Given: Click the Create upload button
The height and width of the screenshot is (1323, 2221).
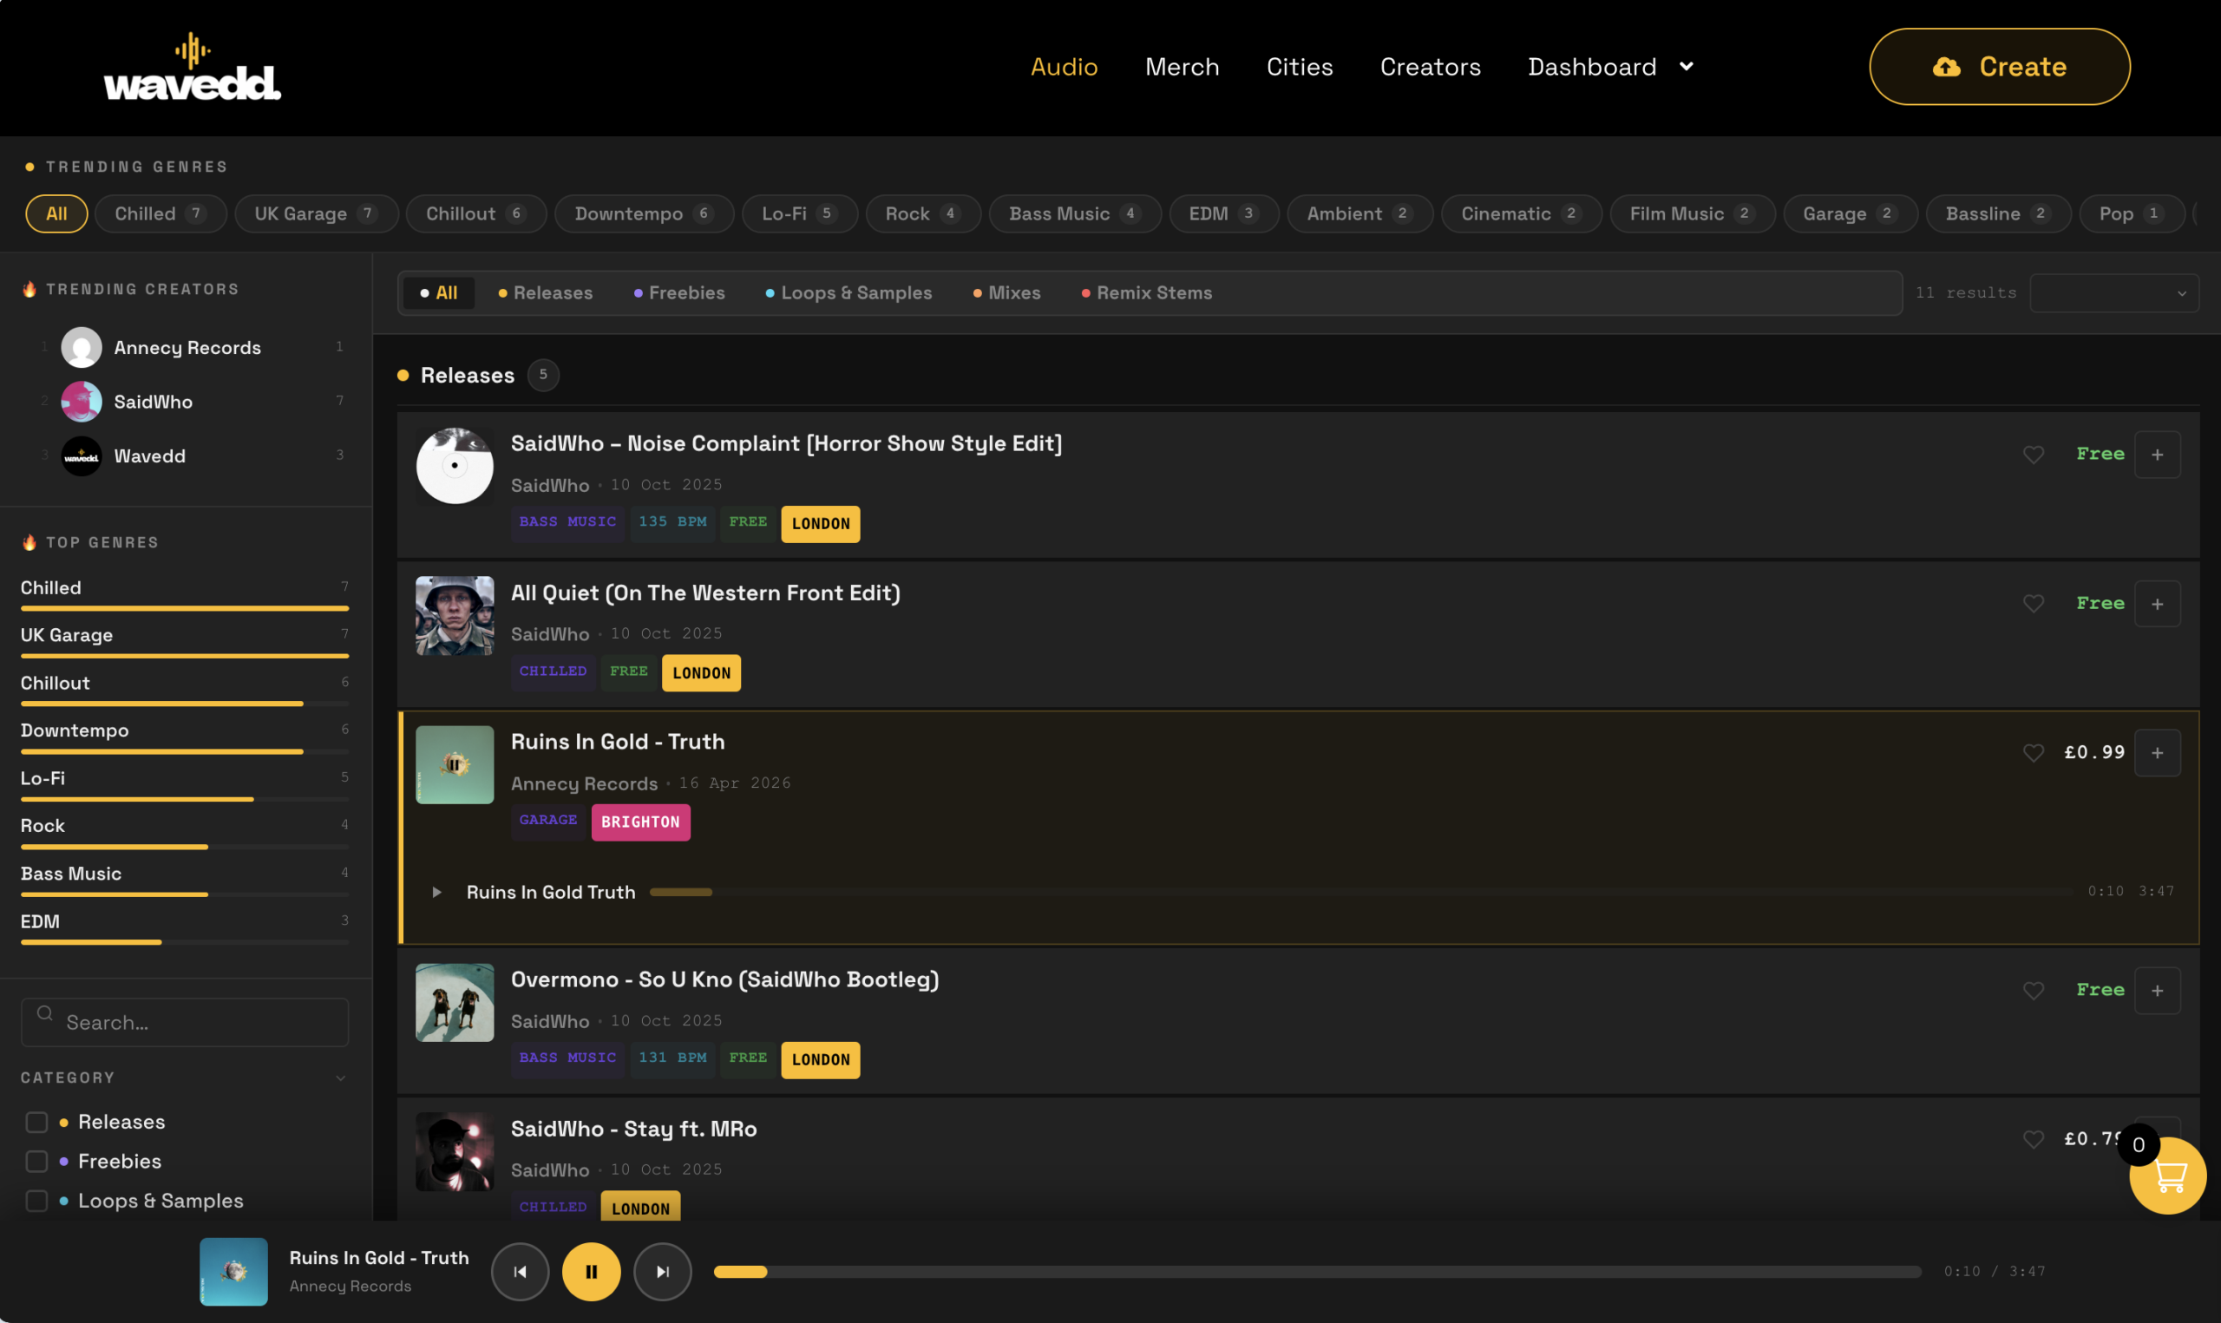Looking at the screenshot, I should (2000, 67).
